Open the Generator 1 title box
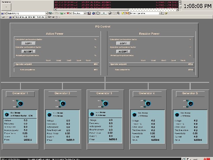Image resolution: width=213 pixels, height=160 pixels. (20, 94)
